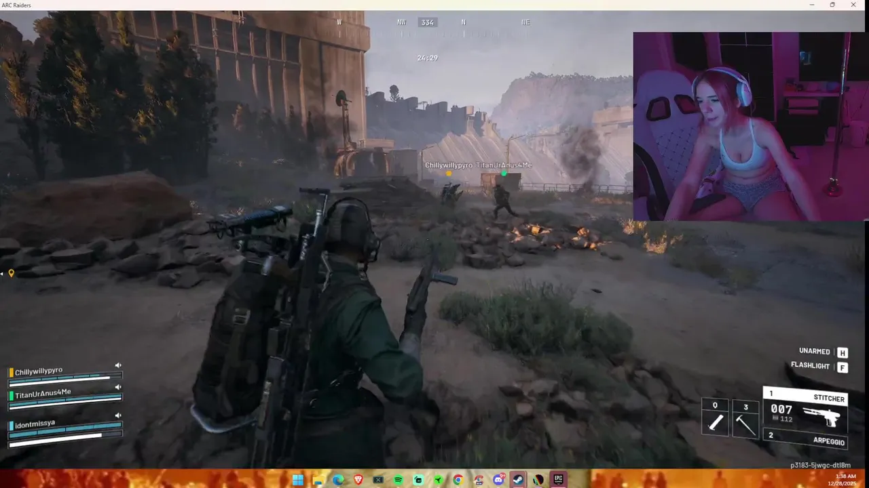Open the Brave browser taskbar icon
The image size is (869, 488).
(x=358, y=480)
